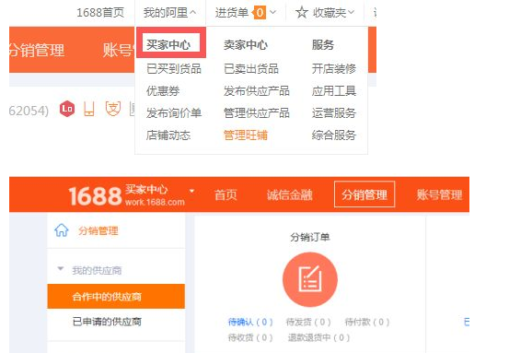509x353 pixels.
Task: Open 待发货 (0) orders link
Action: [308, 322]
